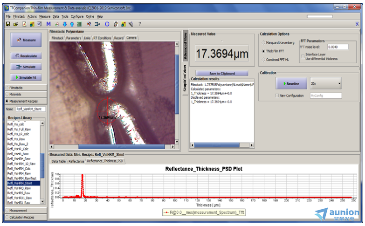The image size is (365, 226).
Task: Click calculation results scroll right arrow
Action: pyautogui.click(x=252, y=145)
